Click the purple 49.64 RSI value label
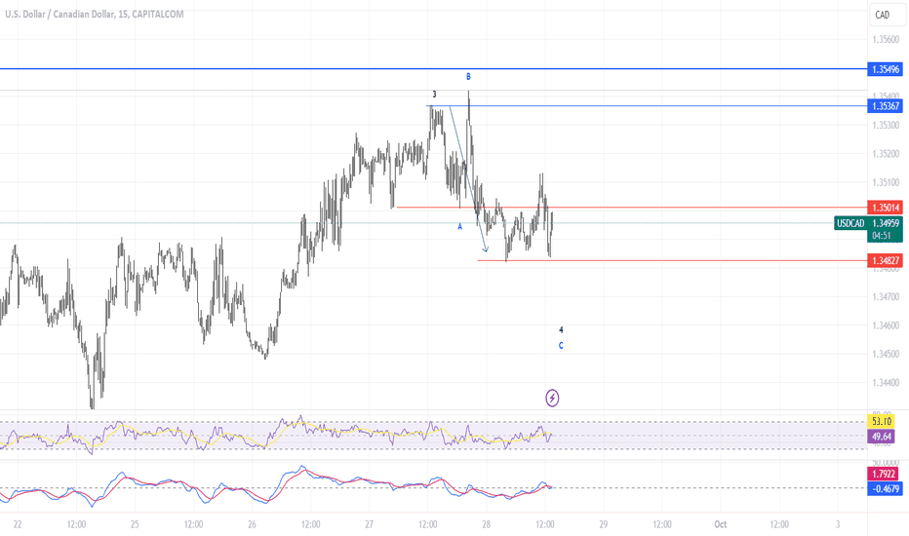The height and width of the screenshot is (536, 909). pos(881,437)
